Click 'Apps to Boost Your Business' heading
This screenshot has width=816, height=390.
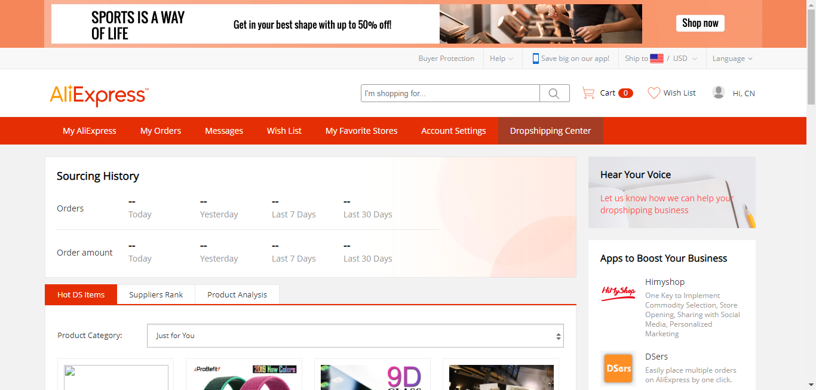[664, 258]
